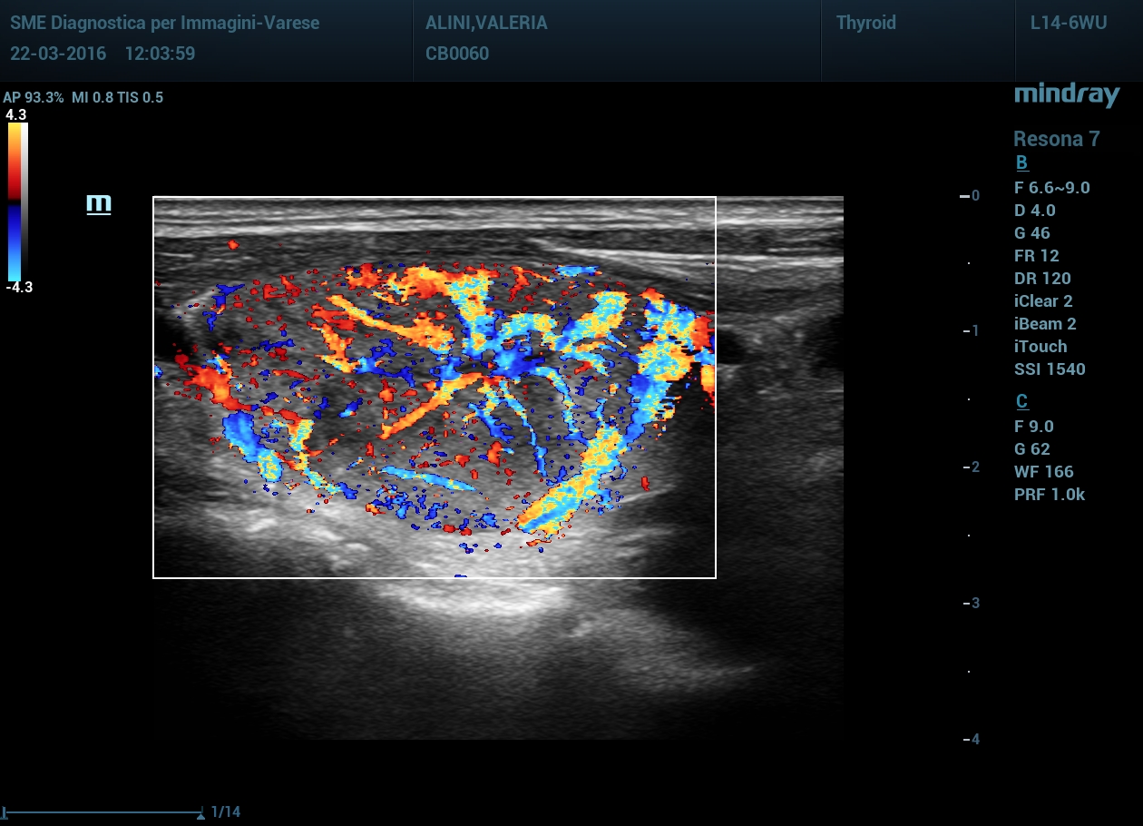Viewport: 1143px width, 826px height.
Task: Click the Thyroid exam preset label
Action: tap(865, 23)
